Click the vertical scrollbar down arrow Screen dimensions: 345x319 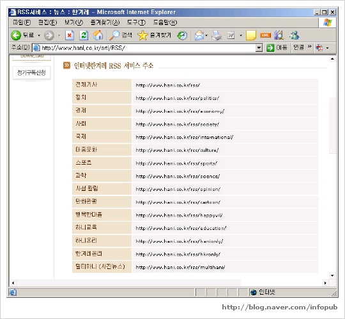(x=332, y=275)
